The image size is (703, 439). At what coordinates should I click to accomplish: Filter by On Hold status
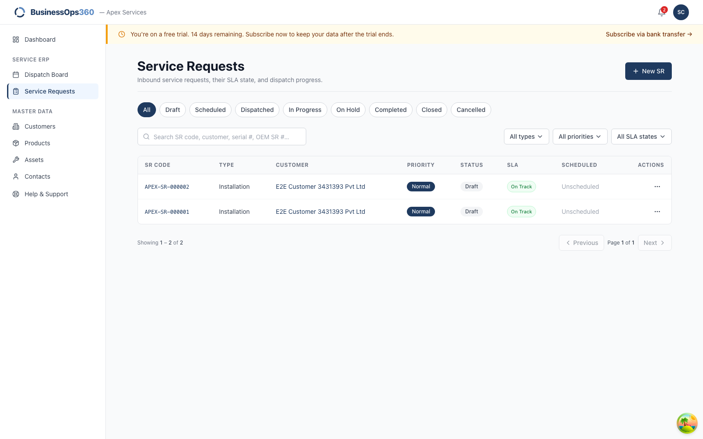coord(348,110)
